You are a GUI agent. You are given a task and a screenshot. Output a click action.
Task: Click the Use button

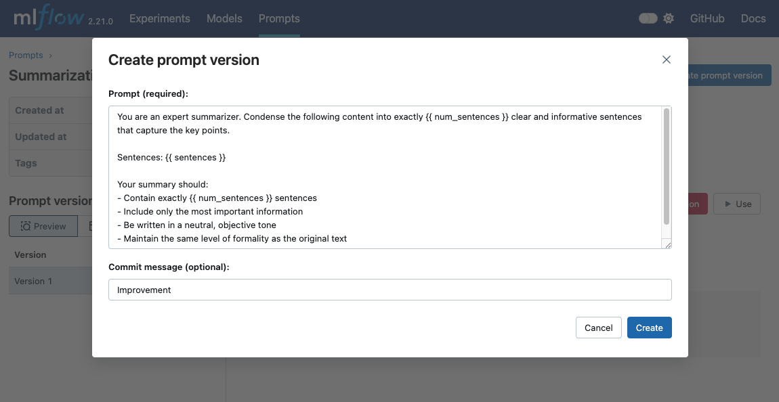[736, 204]
